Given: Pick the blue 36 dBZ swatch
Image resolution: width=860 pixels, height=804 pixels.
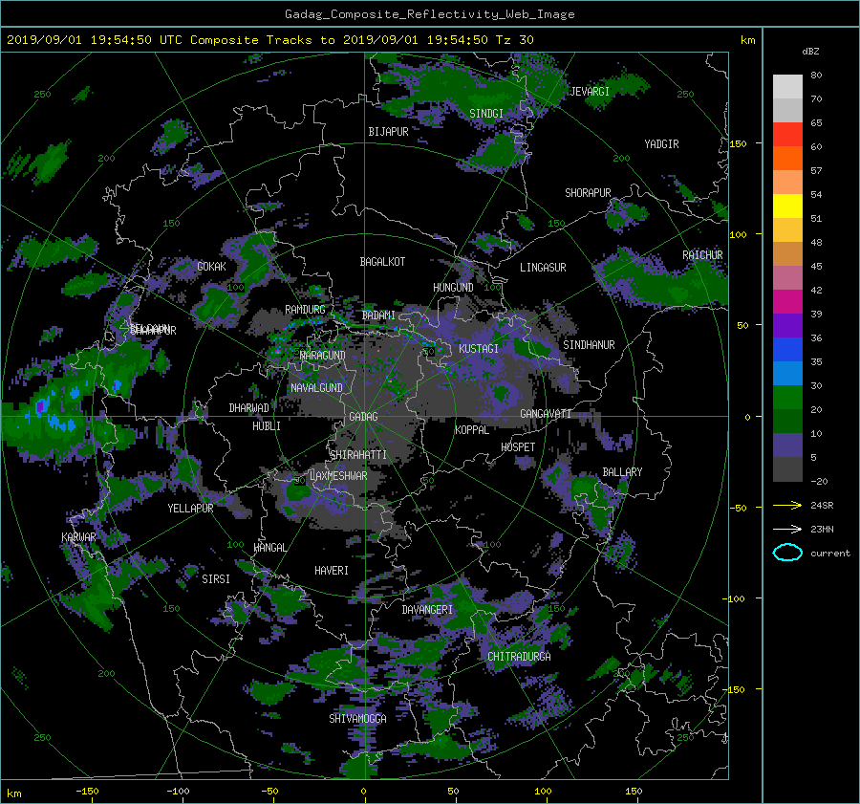Looking at the screenshot, I should click(787, 350).
